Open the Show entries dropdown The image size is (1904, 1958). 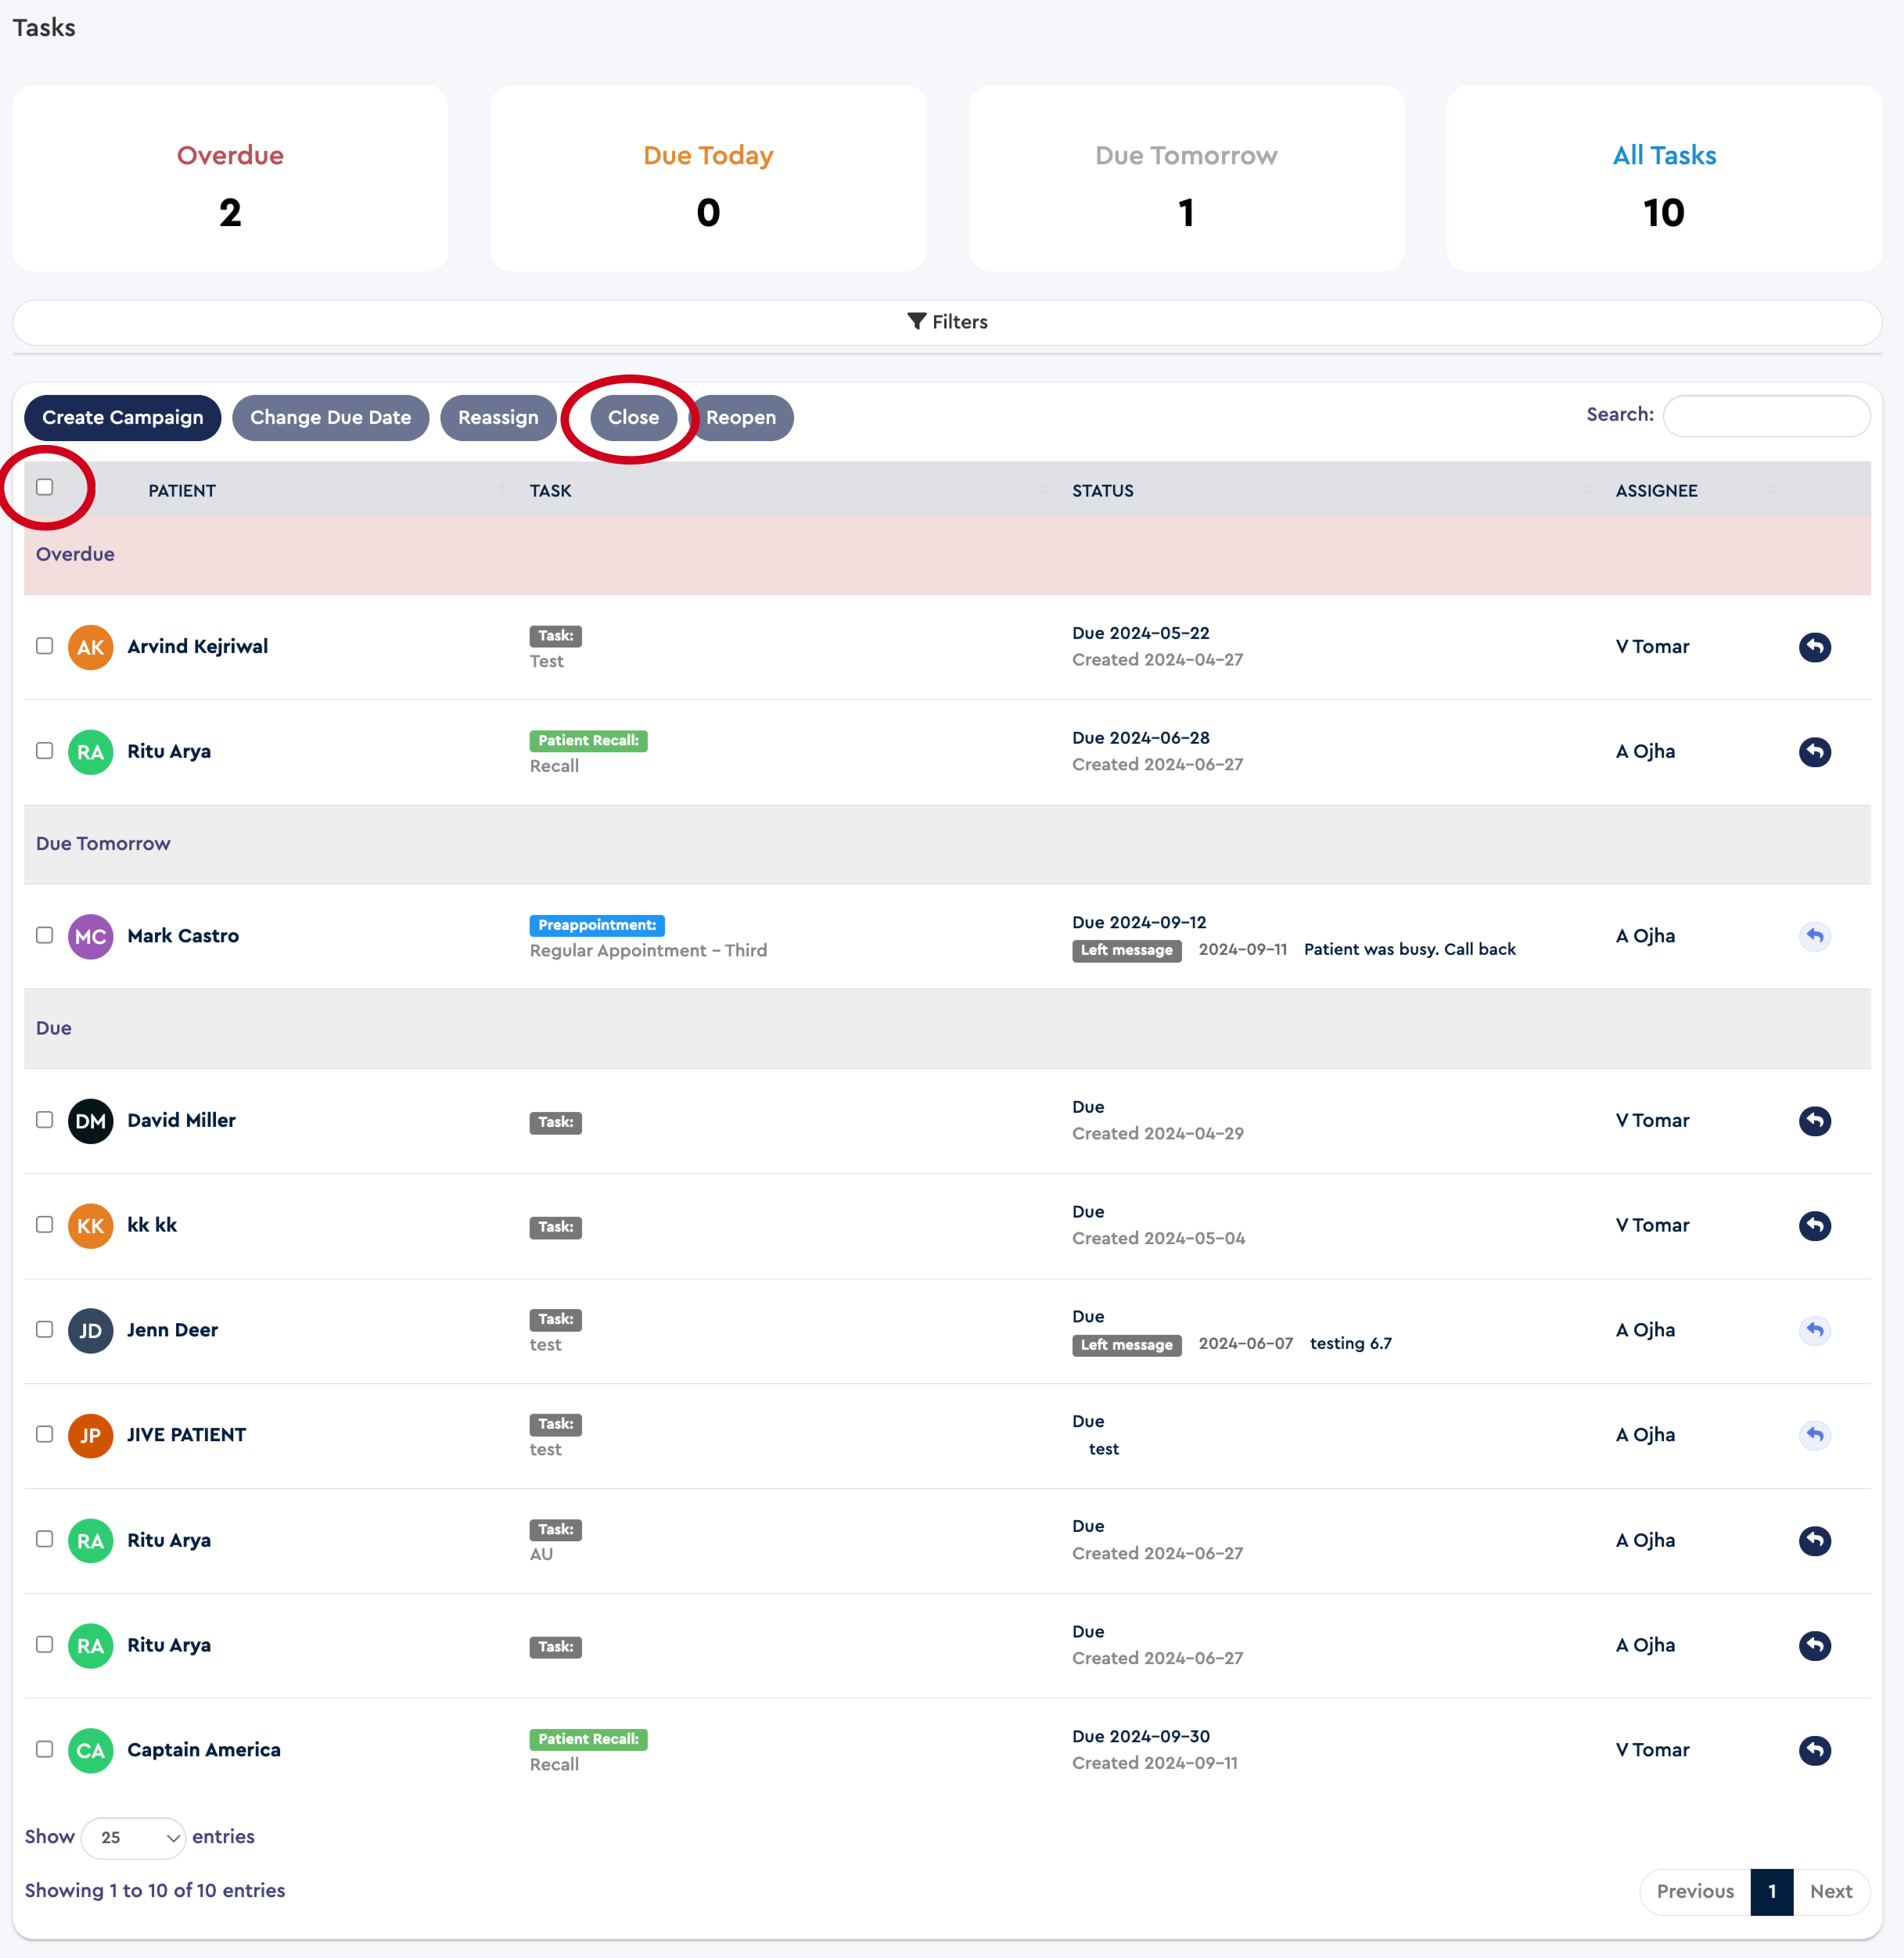pyautogui.click(x=133, y=1837)
